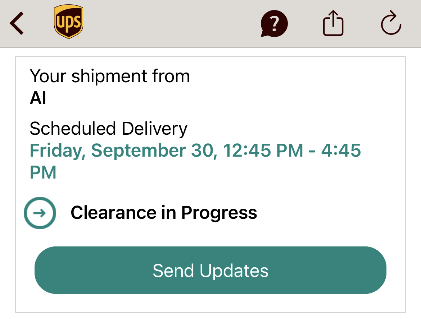
Task: Tap the share icon
Action: [x=333, y=24]
